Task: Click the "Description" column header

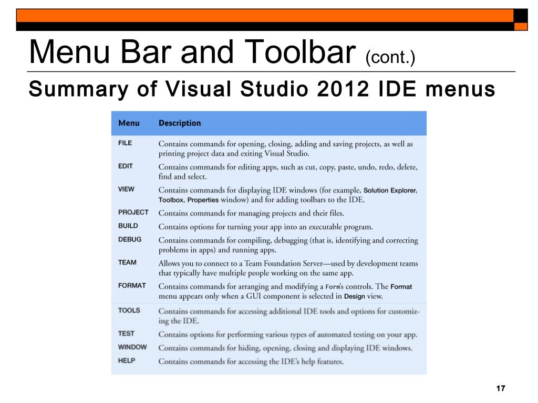Action: click(x=180, y=123)
